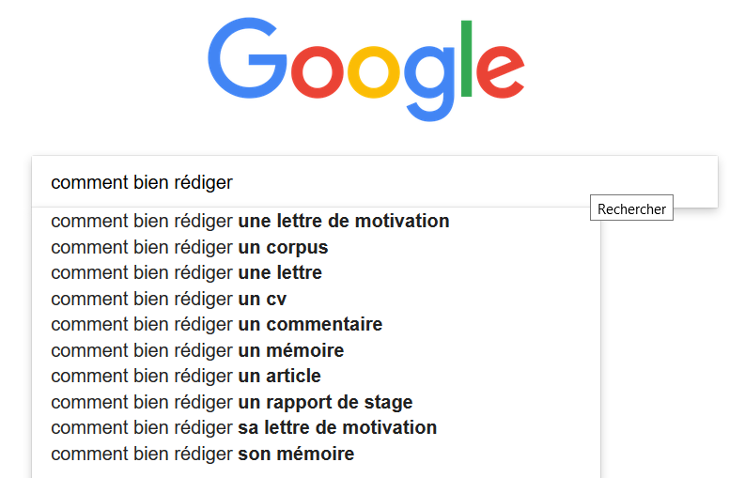
Task: Place cursor after 'rédiger' in search box
Action: pos(233,182)
